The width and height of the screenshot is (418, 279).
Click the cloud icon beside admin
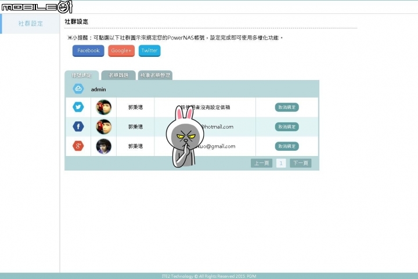pos(78,89)
